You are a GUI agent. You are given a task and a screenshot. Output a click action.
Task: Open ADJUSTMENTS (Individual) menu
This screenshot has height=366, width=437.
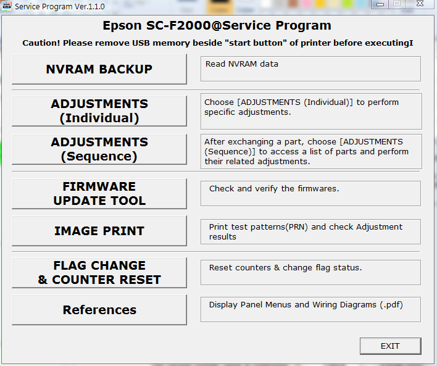tap(99, 111)
